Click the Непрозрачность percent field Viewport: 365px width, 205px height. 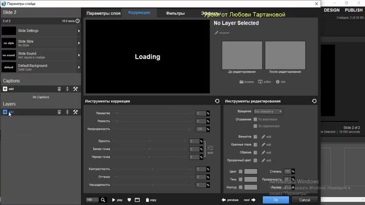201,129
